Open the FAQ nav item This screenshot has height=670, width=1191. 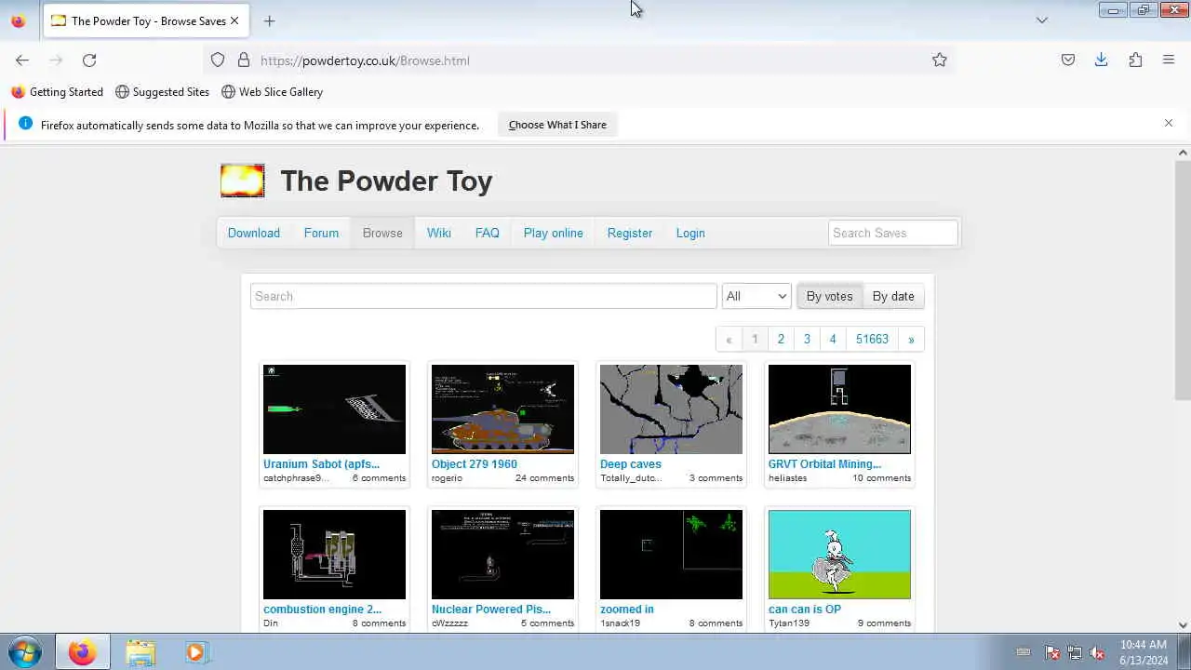(x=488, y=233)
